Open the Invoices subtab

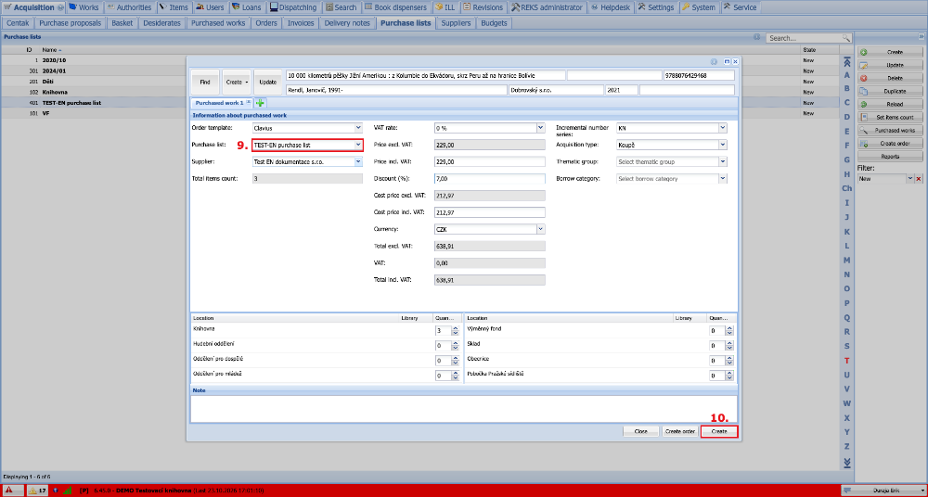(301, 23)
